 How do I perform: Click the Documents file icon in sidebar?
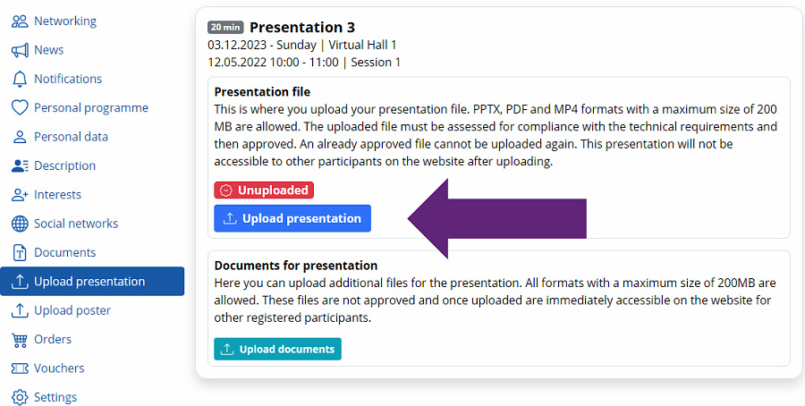tap(20, 252)
